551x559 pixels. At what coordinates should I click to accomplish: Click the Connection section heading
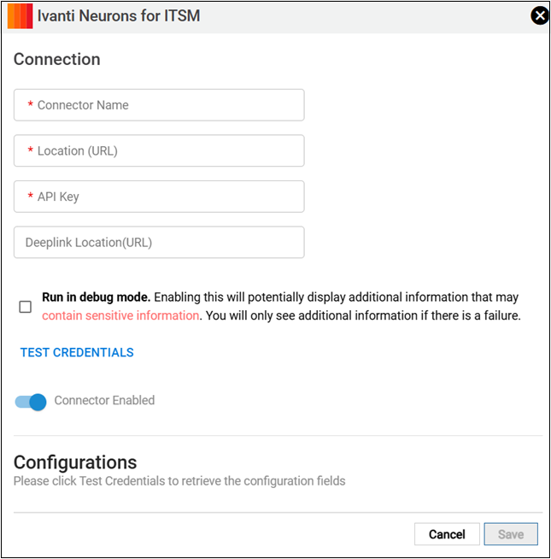(x=57, y=59)
